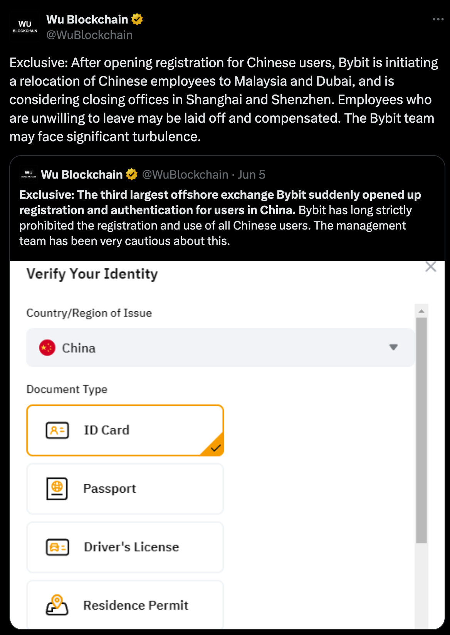Pick the Driver's License option
The image size is (450, 635).
coord(125,547)
